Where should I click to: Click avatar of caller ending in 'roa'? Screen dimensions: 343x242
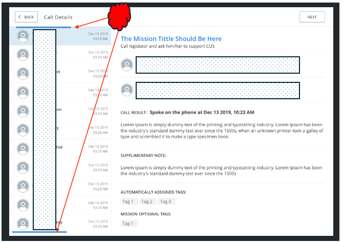(23, 148)
